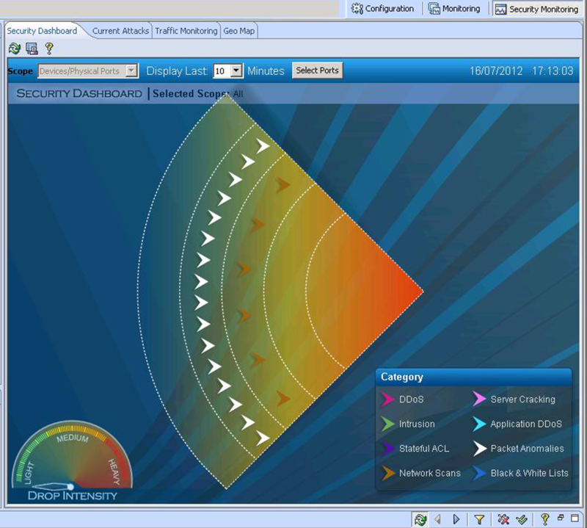Switch to the Security Dashboard tab
Image resolution: width=587 pixels, height=528 pixels.
[x=42, y=31]
